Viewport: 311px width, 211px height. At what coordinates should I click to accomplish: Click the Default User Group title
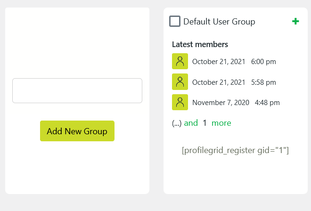[219, 21]
